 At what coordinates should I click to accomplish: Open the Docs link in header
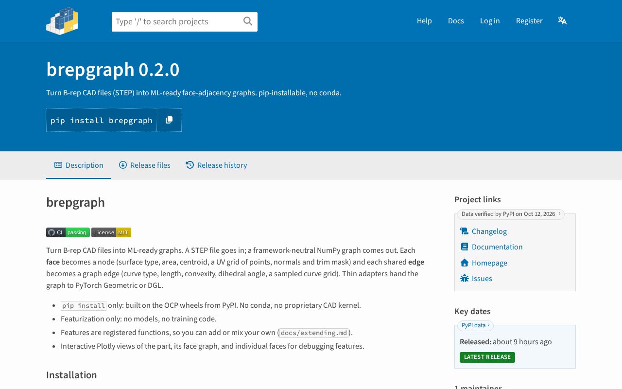tap(456, 21)
